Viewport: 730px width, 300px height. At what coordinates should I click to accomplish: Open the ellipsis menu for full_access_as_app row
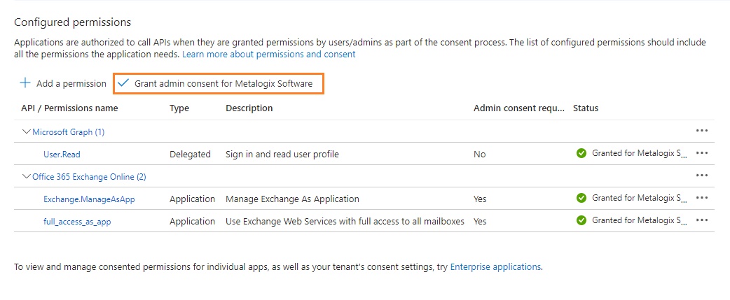point(702,220)
